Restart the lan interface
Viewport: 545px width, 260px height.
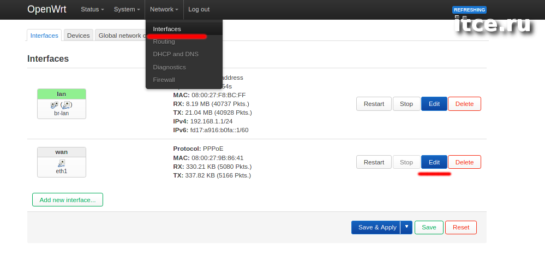click(x=374, y=104)
